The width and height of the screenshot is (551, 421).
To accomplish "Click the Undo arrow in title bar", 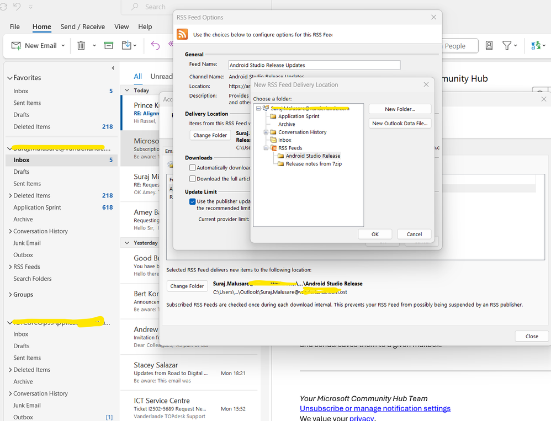I will pos(17,6).
